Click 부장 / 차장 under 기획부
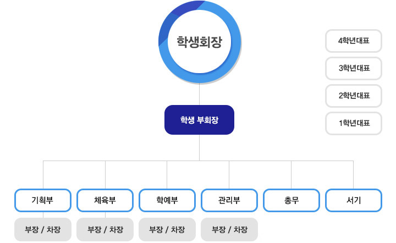Screen dimensions: 396x243 coord(43,229)
